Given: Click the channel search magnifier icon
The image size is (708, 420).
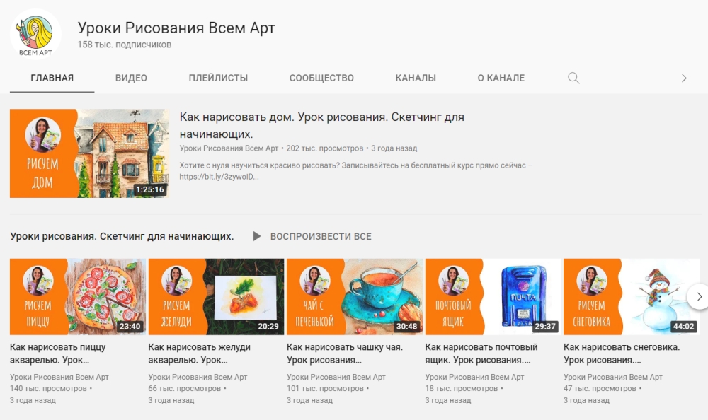Looking at the screenshot, I should [573, 78].
